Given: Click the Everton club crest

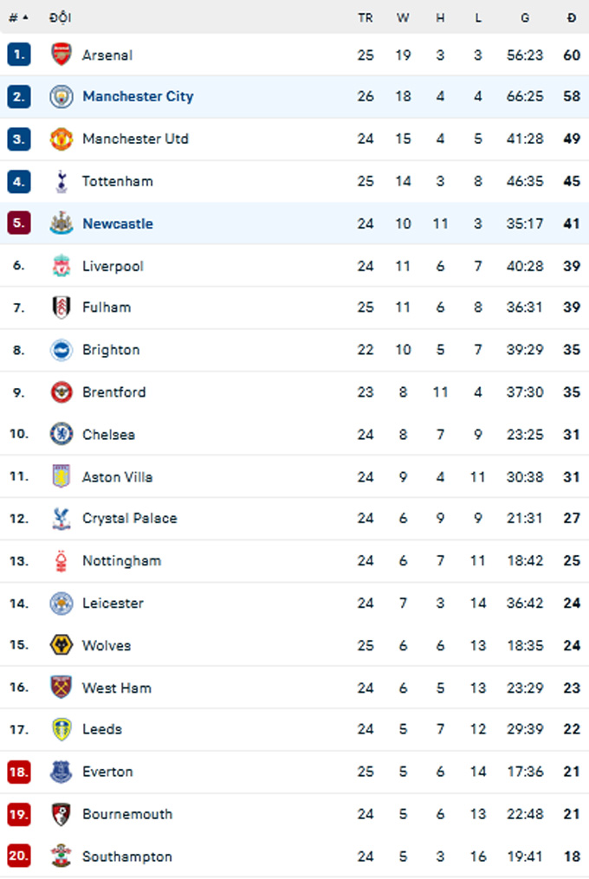Looking at the screenshot, I should (x=61, y=772).
